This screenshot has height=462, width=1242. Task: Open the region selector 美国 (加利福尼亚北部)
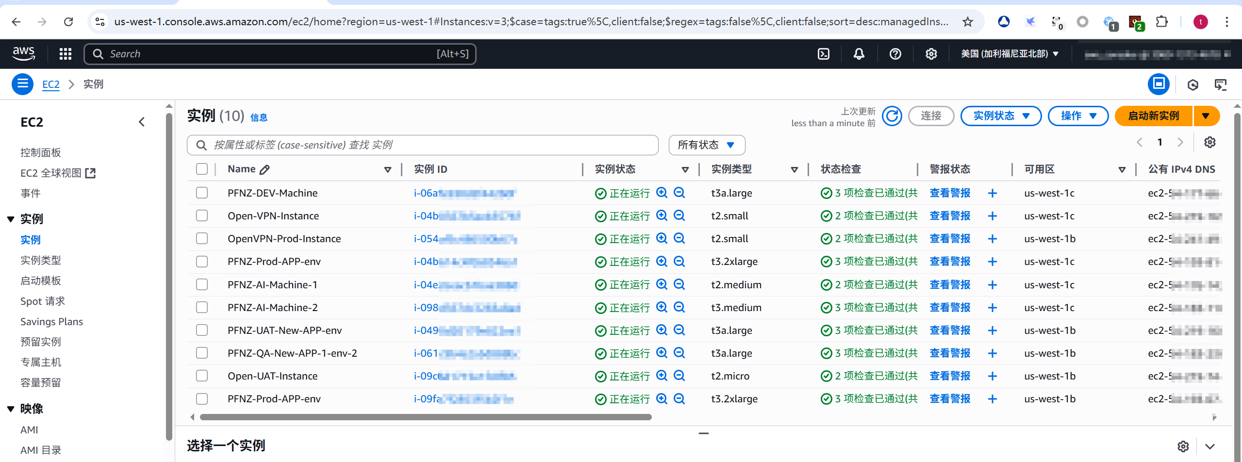tap(1010, 54)
